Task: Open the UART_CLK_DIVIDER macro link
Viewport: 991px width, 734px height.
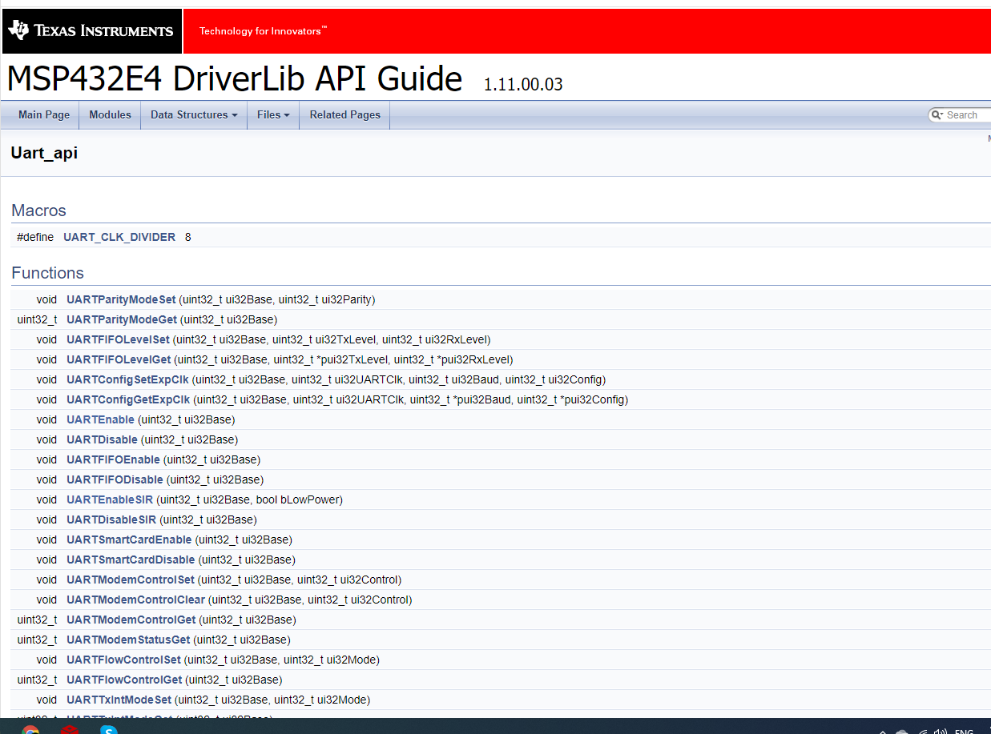Action: (x=119, y=238)
